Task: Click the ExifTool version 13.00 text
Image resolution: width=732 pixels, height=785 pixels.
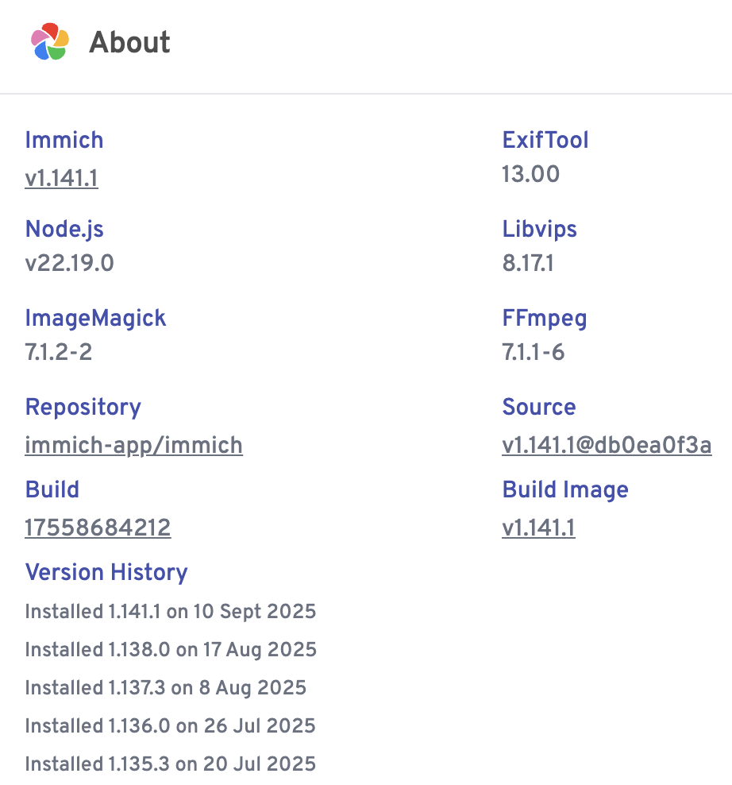Action: point(530,174)
